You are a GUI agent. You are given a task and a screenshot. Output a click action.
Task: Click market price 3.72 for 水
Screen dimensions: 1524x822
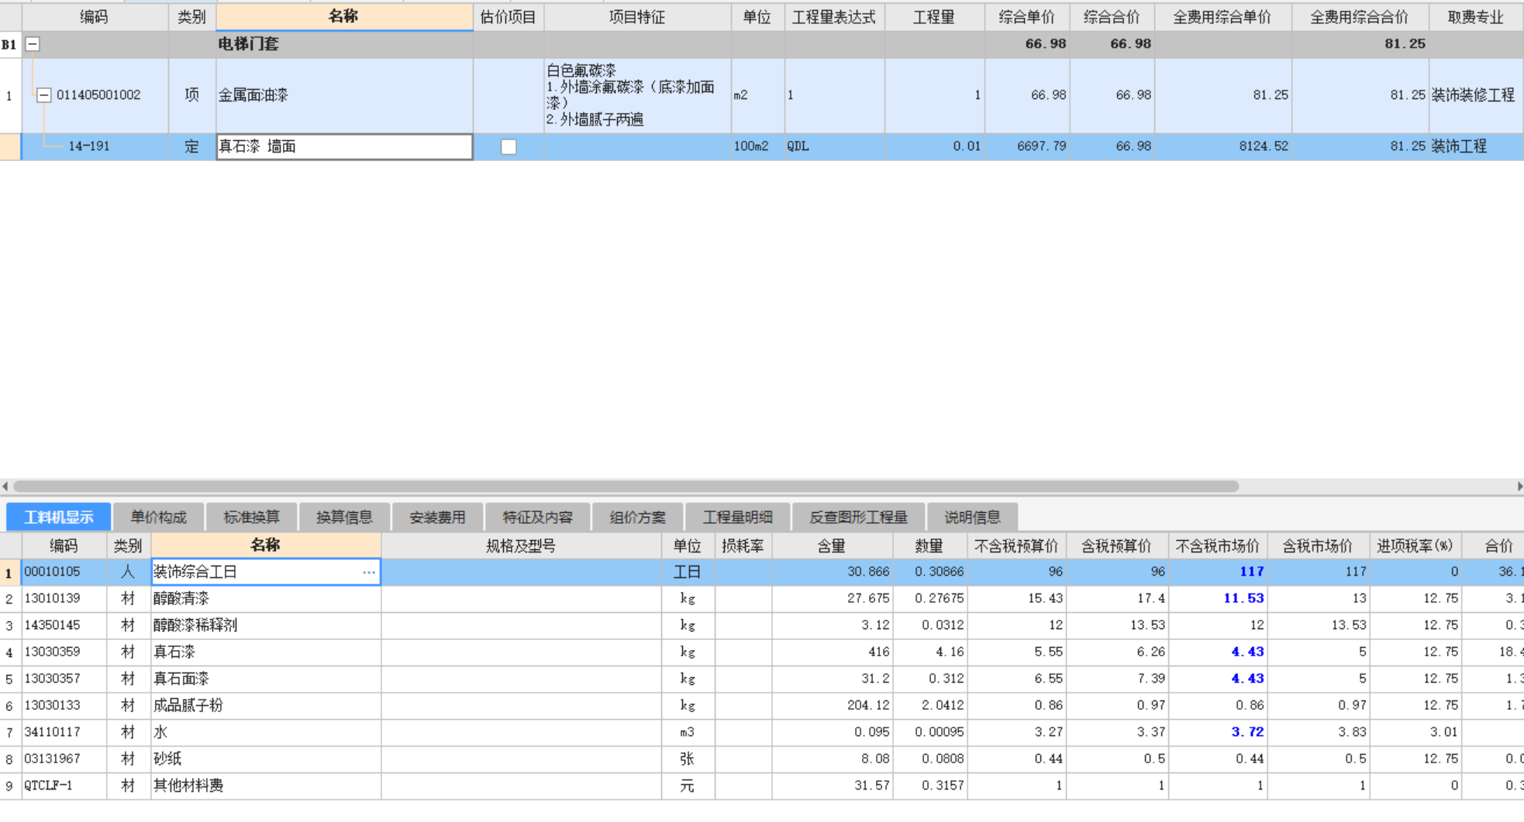[x=1219, y=732]
